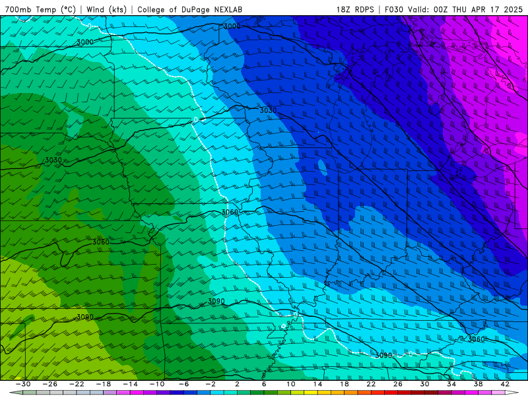Select the '18Z RDPS' model run label
This screenshot has height=396, width=528.
(x=355, y=9)
